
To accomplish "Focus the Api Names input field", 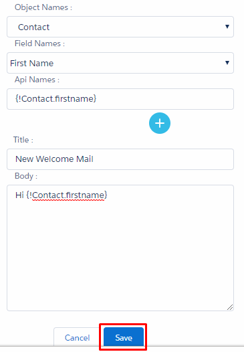I will [120, 99].
